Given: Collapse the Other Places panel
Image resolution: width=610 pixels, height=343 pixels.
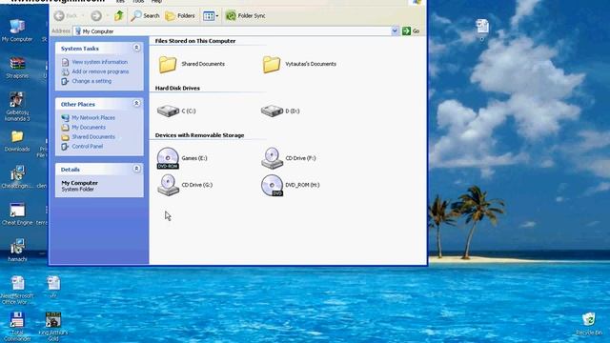Looking at the screenshot, I should pos(136,104).
